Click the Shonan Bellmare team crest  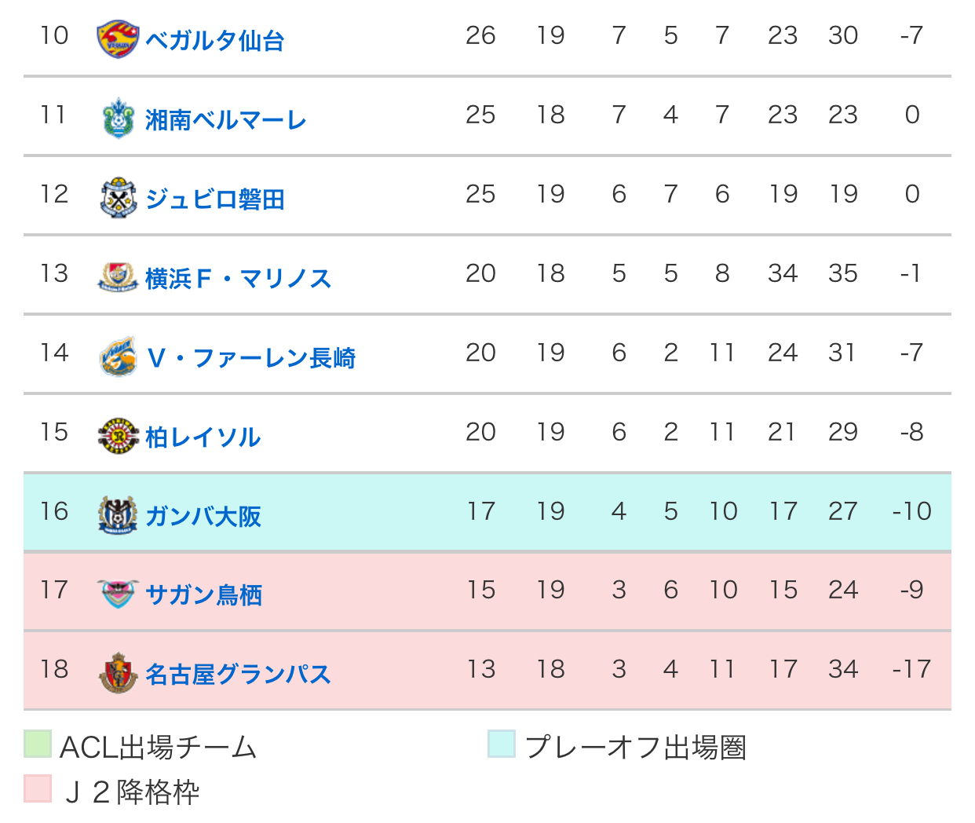click(x=119, y=119)
